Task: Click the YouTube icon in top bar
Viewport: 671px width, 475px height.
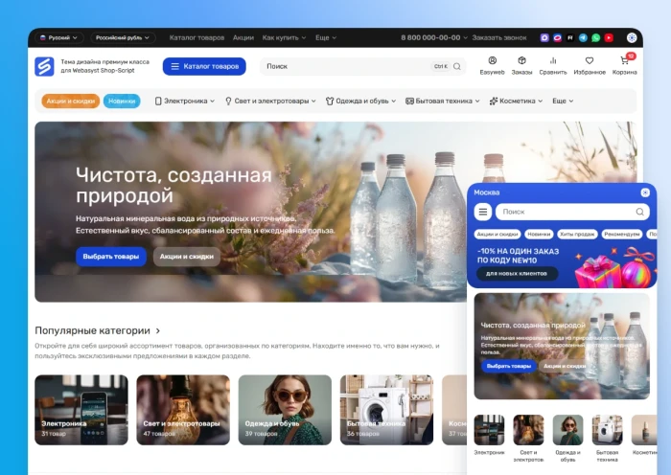Action: point(608,37)
